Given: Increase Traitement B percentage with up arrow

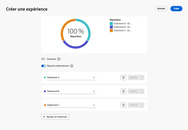Looking at the screenshot, I should (142, 90).
